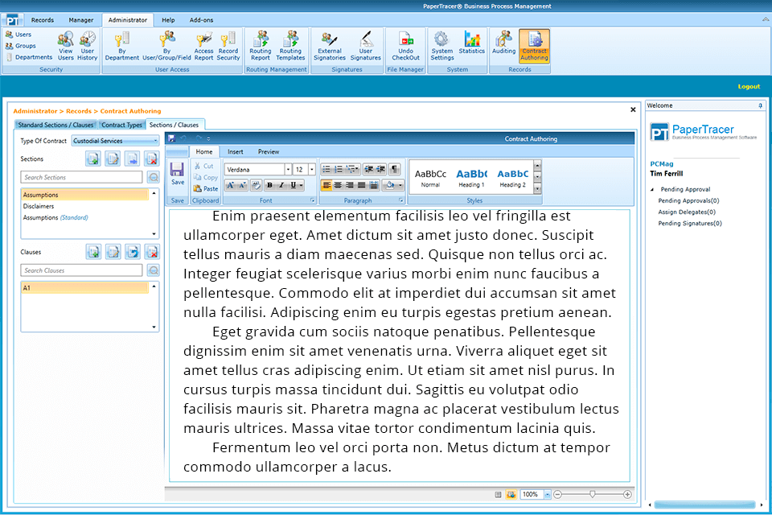Click the zoom slider handle
The image size is (772, 515).
tap(593, 494)
